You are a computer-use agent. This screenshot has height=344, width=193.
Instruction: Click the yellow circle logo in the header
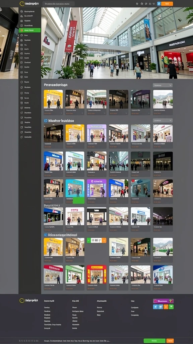[x=22, y=3]
